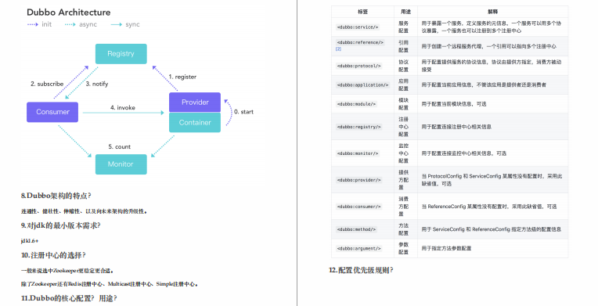Viewport: 598px width, 306px height.
Task: Click the 'async' legend label
Action: click(x=88, y=24)
